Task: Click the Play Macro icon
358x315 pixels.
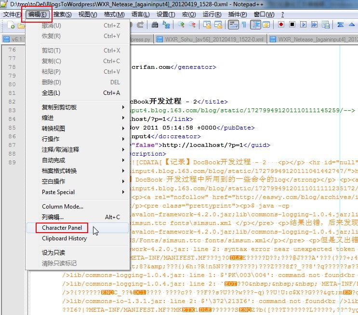Action: [x=303, y=25]
